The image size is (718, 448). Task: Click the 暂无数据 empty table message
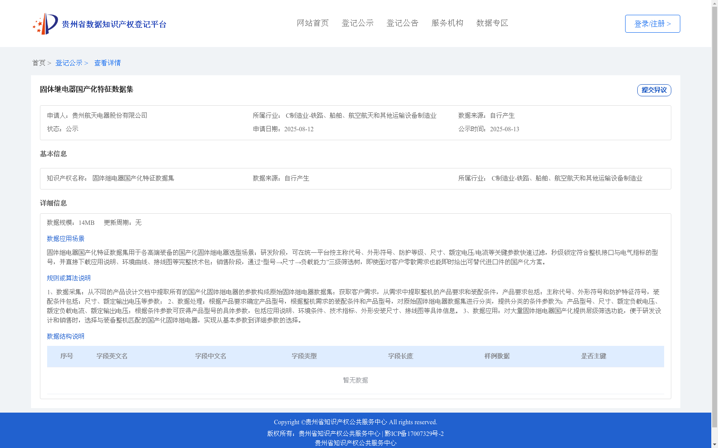pos(355,380)
